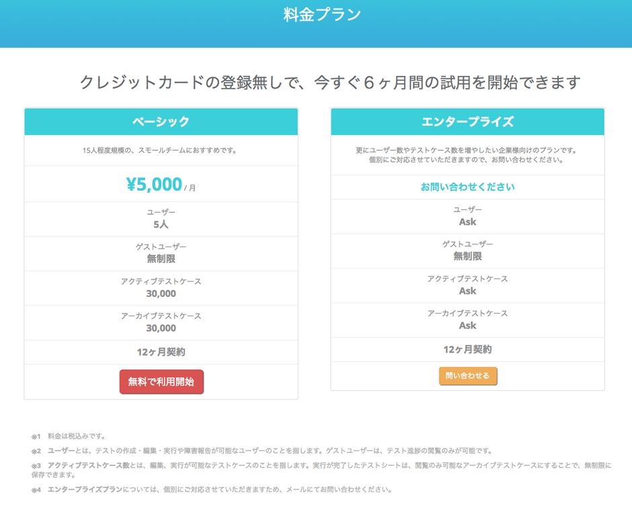Click the red 無料で利用開始 button
The height and width of the screenshot is (511, 632).
(161, 381)
